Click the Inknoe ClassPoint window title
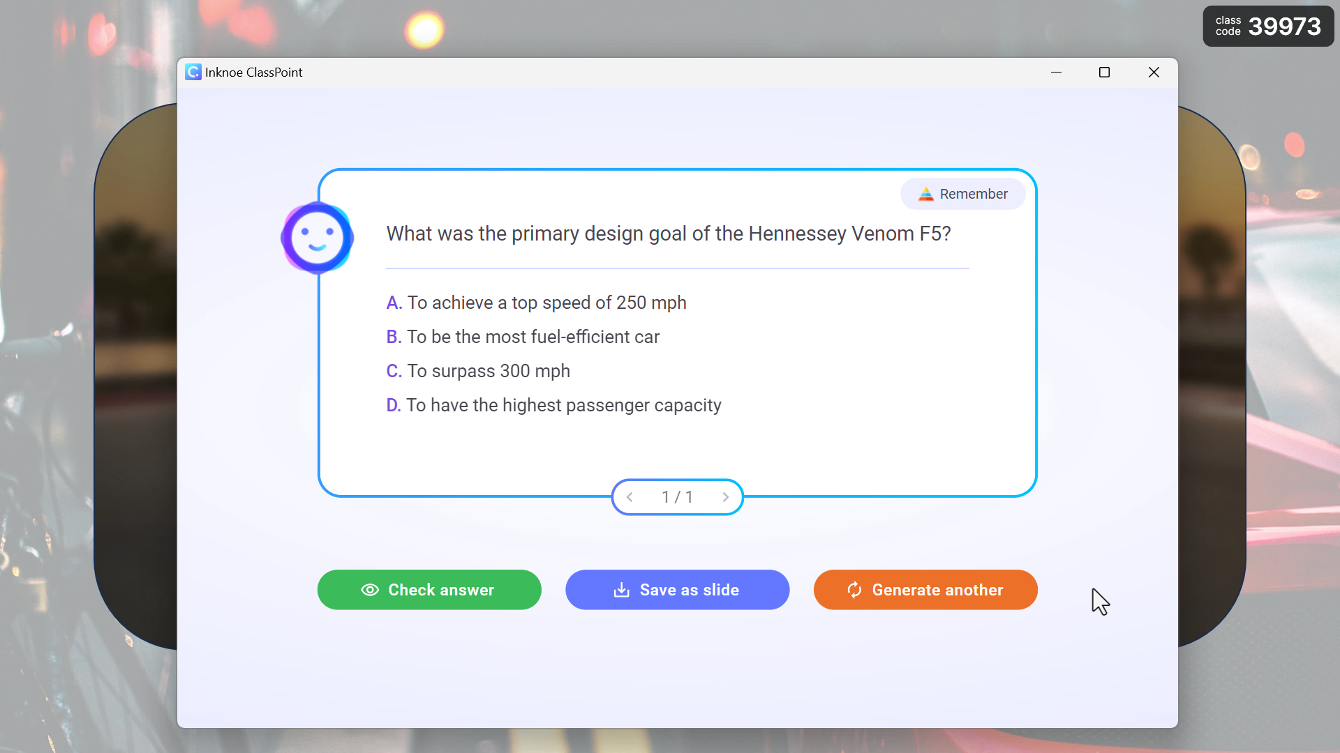The width and height of the screenshot is (1340, 753). click(254, 73)
